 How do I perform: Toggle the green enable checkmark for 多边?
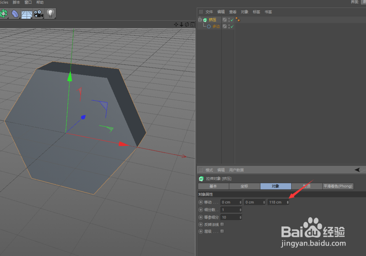[x=232, y=26]
